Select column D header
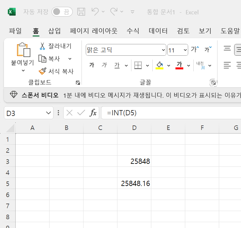This screenshot has height=228, width=241. pos(134,128)
